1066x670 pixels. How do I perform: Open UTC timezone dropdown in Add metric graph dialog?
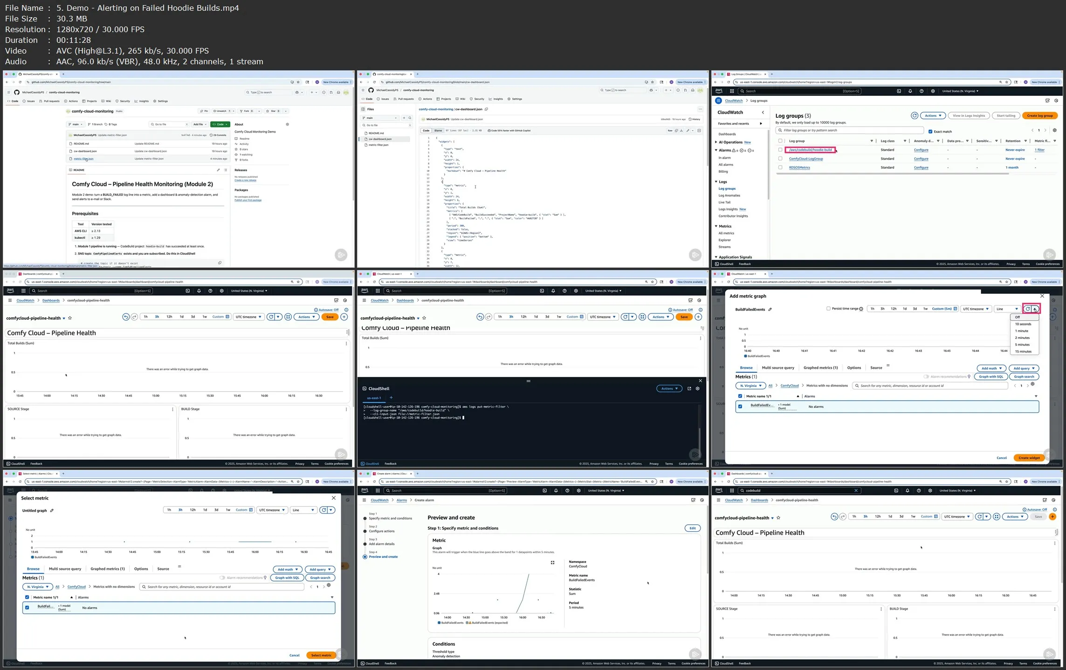[x=976, y=309]
